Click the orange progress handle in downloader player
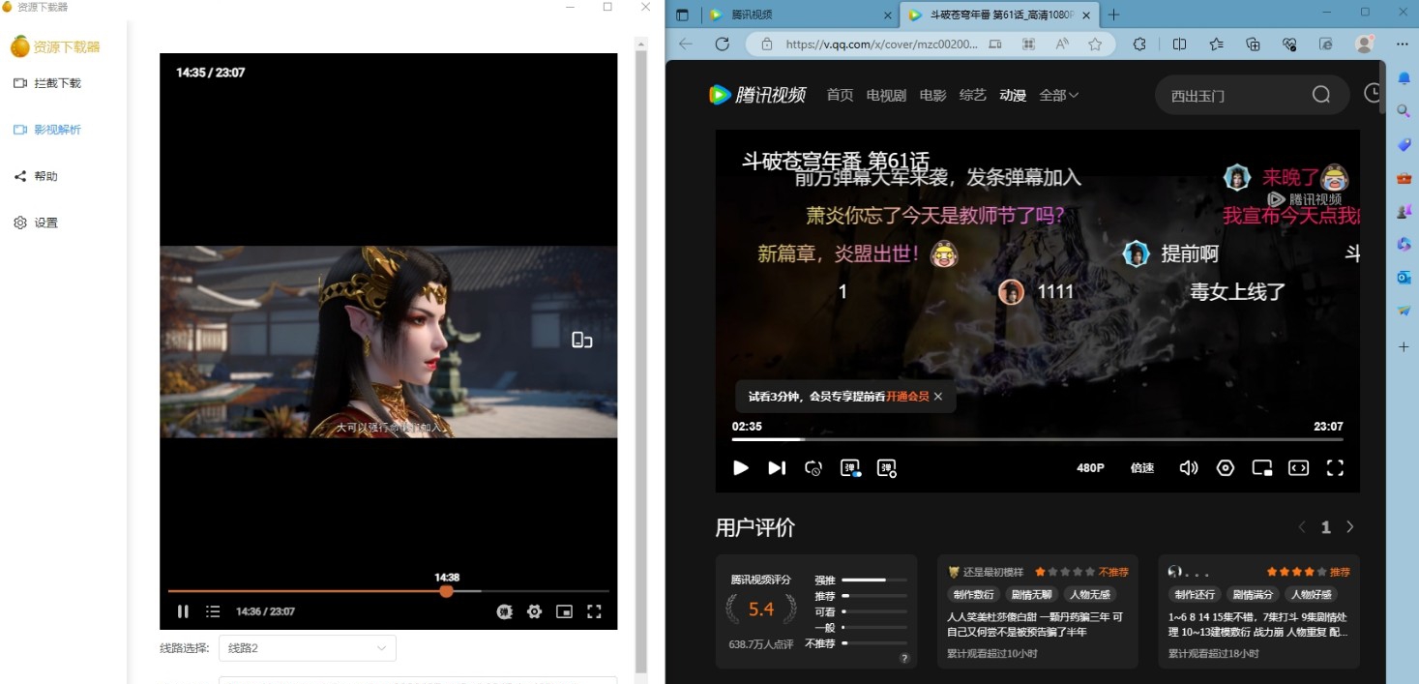 click(x=446, y=590)
